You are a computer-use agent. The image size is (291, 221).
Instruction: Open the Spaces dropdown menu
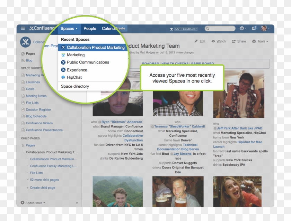tap(69, 29)
